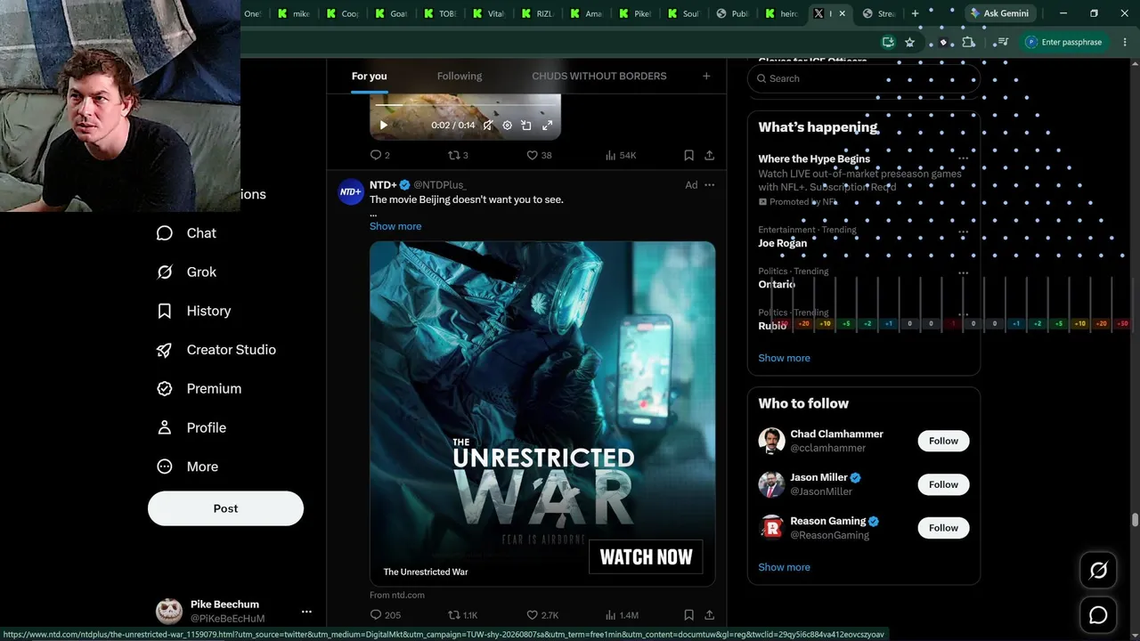This screenshot has height=641, width=1140.
Task: Open the CHUDS WITHOUT BORDERS tab
Action: point(598,77)
